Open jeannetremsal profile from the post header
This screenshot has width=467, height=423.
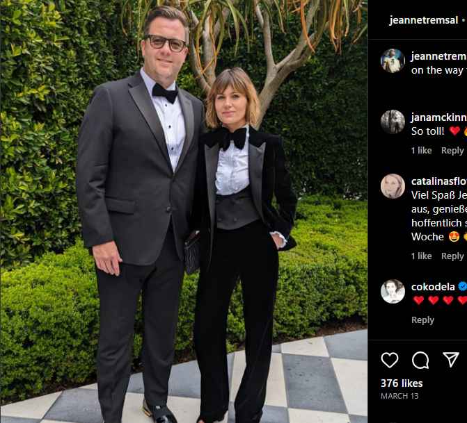coord(423,20)
